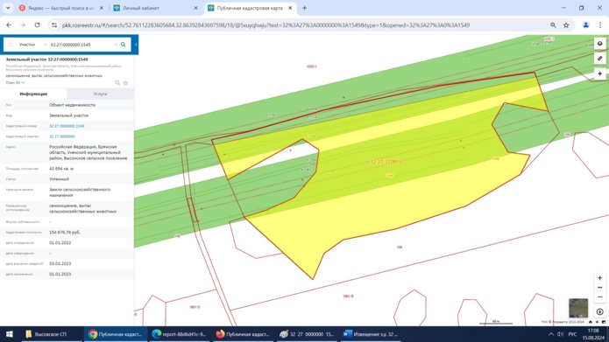Open the map layers control
The width and height of the screenshot is (609, 342).
tap(599, 44)
